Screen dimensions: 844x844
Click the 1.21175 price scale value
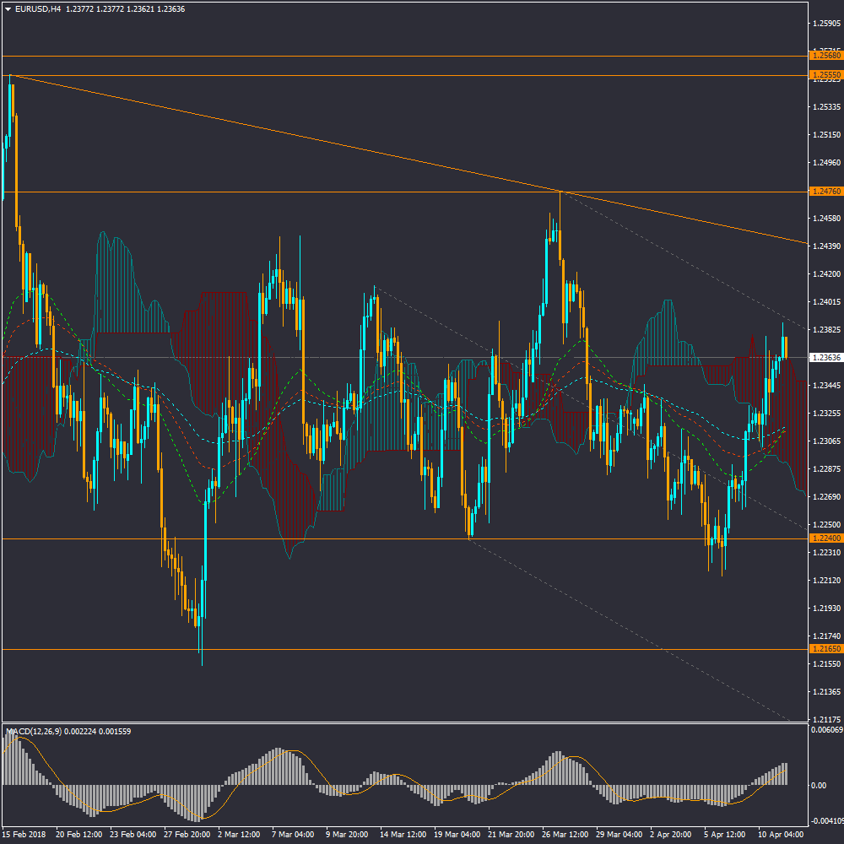point(825,719)
